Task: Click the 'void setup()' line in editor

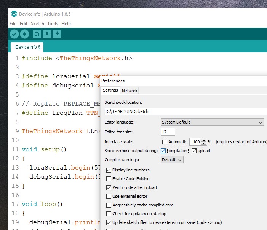Action: [x=44, y=149]
